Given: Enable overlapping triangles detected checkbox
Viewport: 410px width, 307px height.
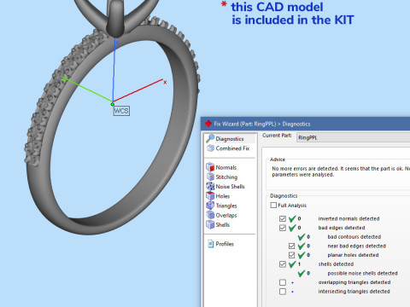Looking at the screenshot, I should [283, 282].
